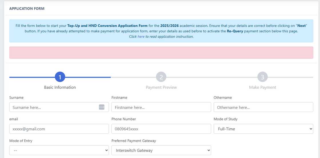Click the APPLICATION FORM header title
Screen dimensions: 320x158
pos(27,9)
